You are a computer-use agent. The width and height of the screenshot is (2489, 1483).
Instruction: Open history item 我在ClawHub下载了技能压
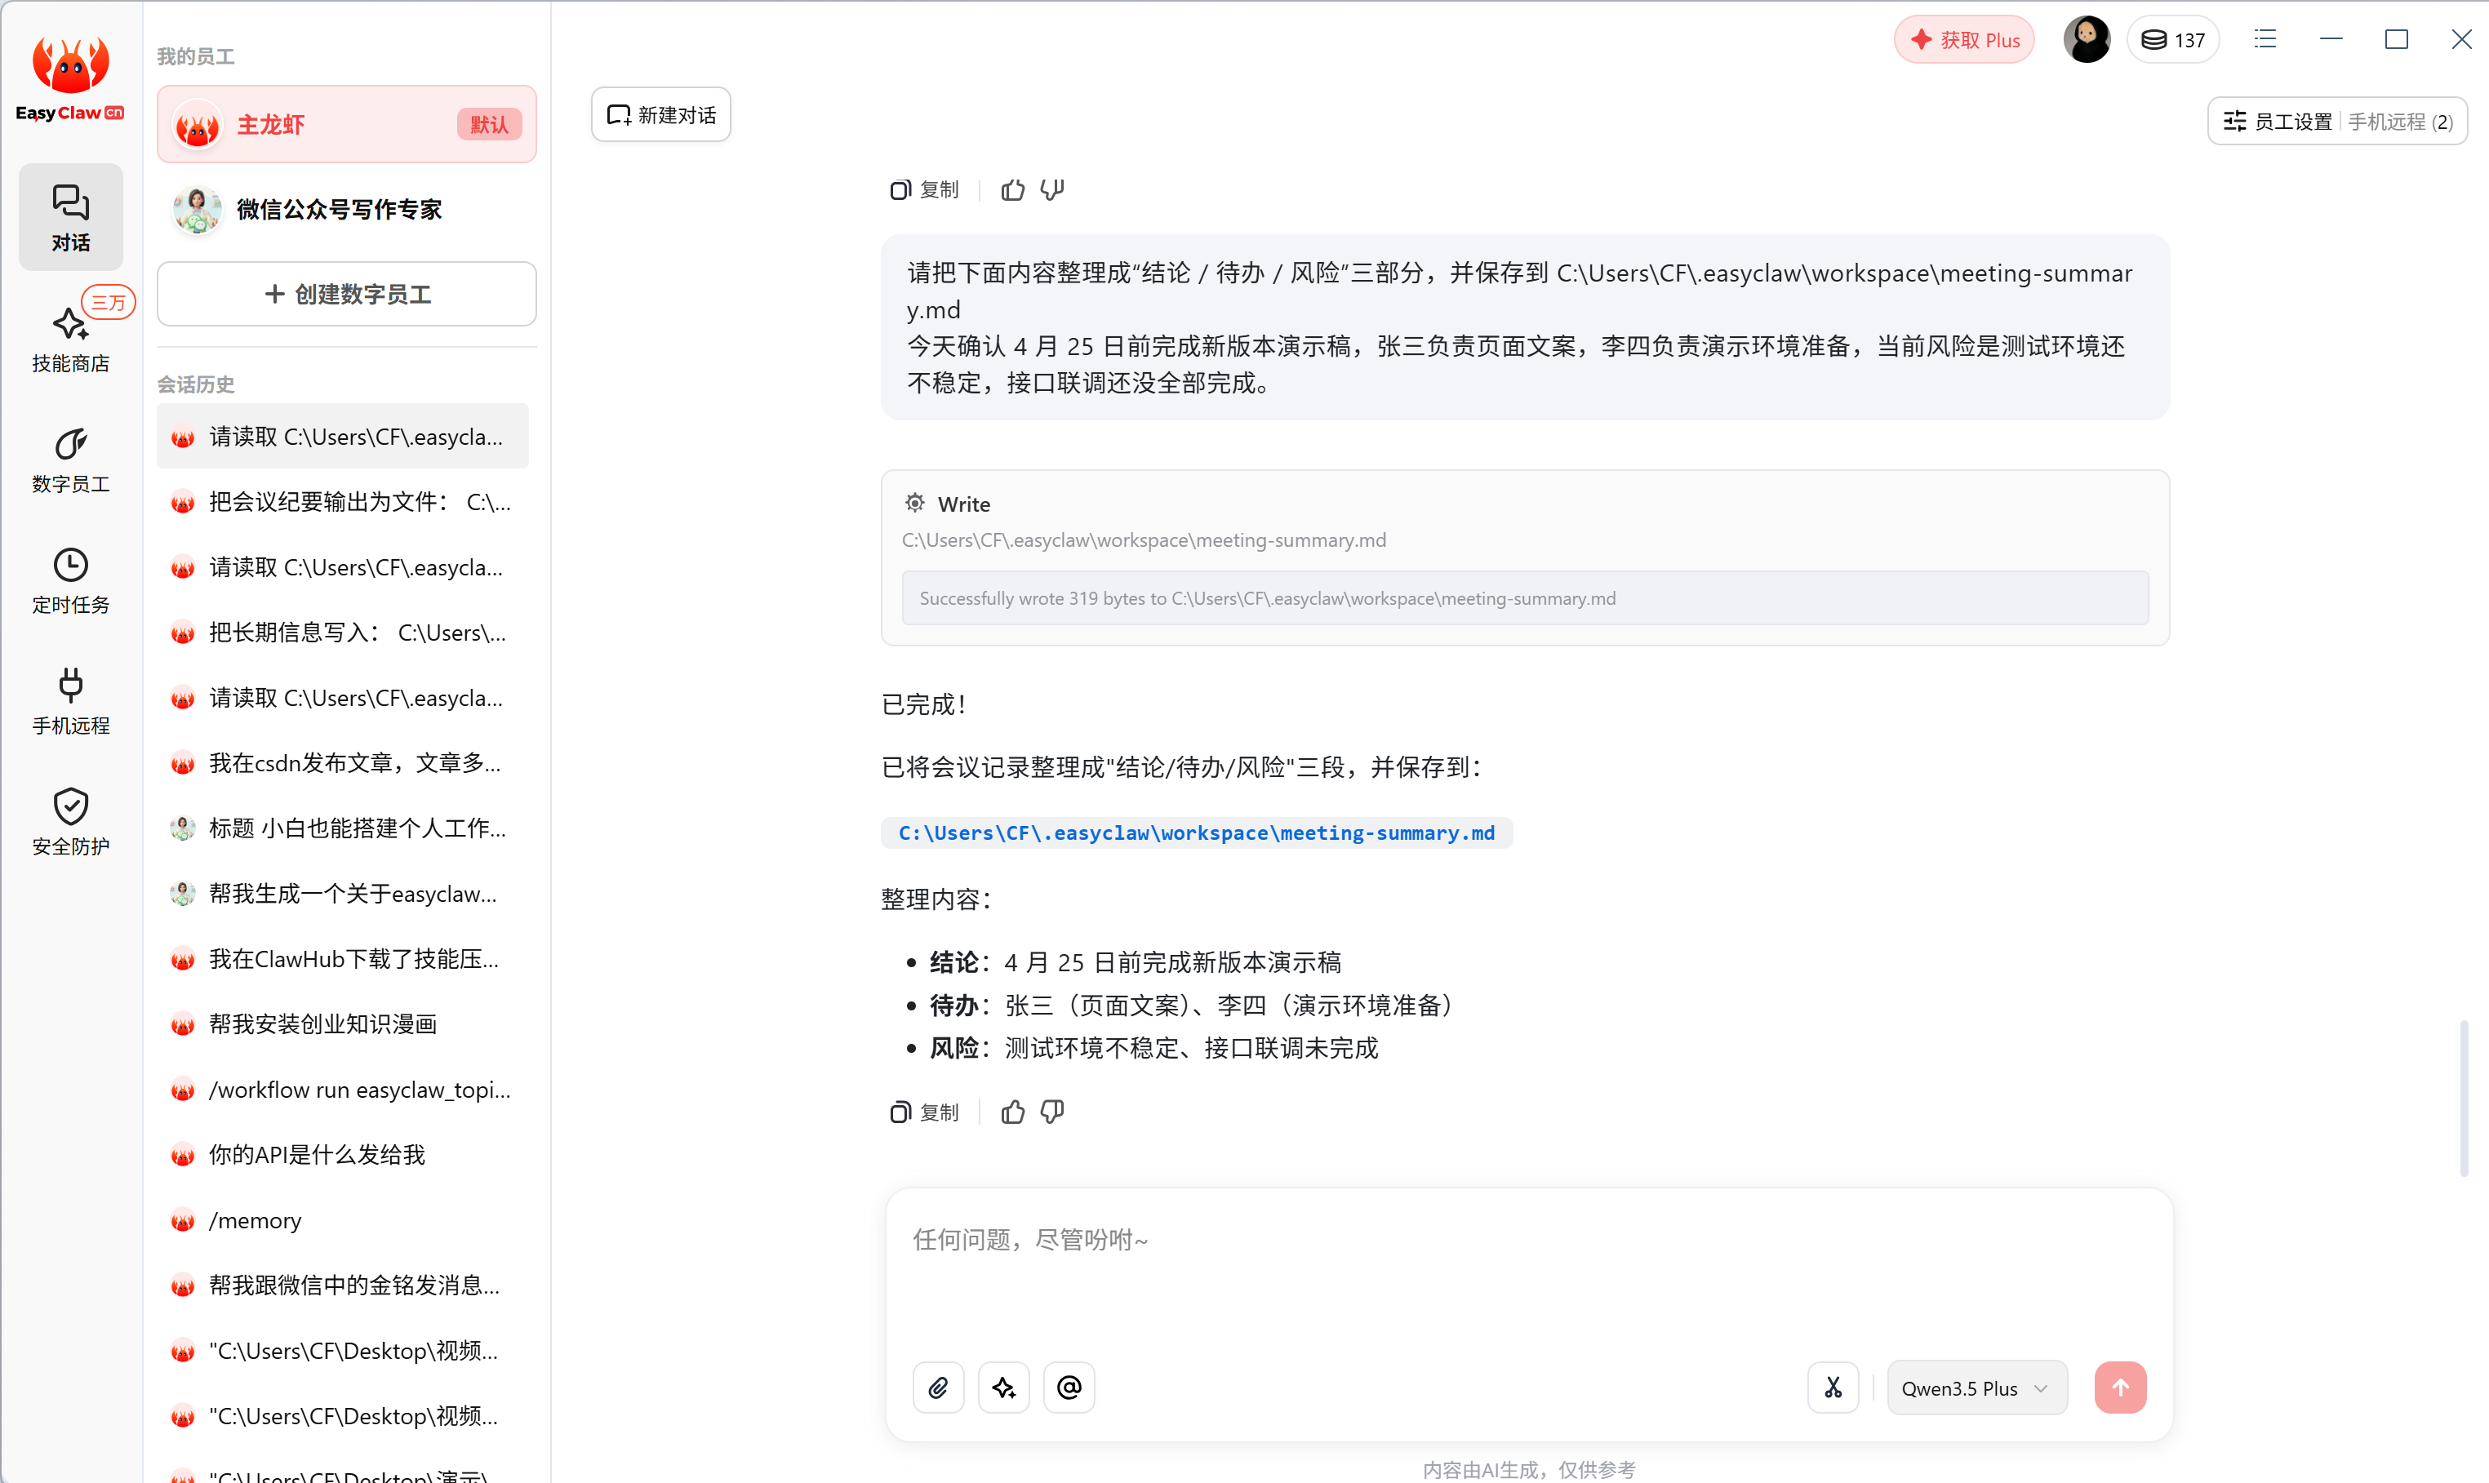(343, 958)
